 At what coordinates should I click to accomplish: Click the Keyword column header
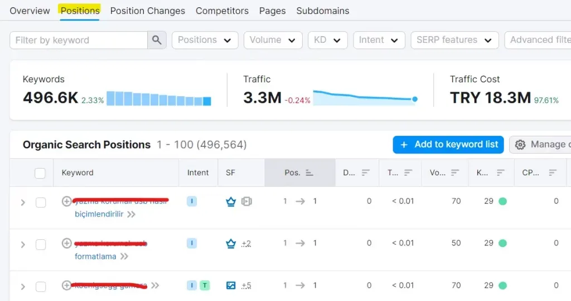78,172
